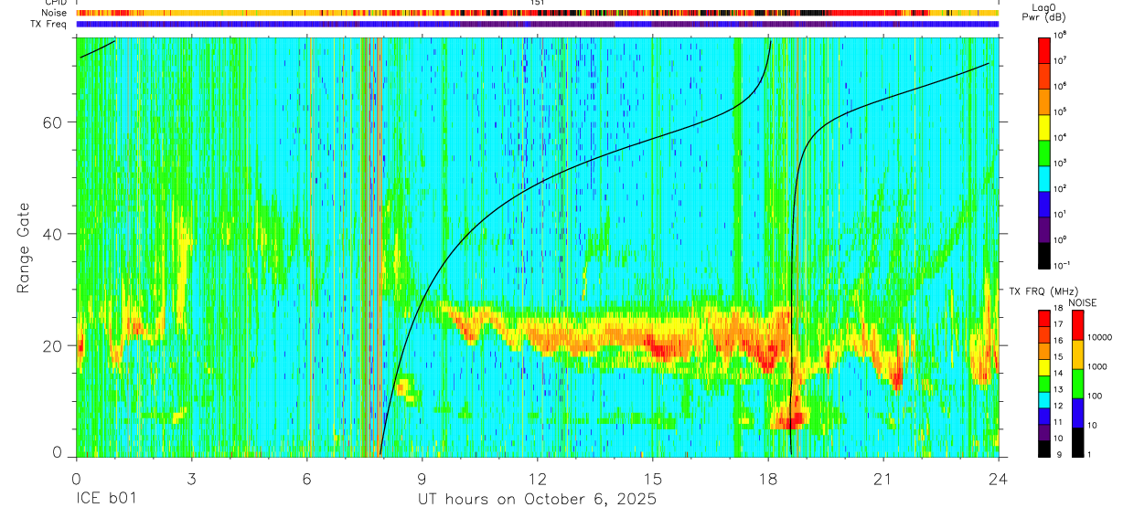Viewport: 1123px width, 518px height.
Task: Click the '100' label on NOISE legend
Action: tap(1095, 396)
